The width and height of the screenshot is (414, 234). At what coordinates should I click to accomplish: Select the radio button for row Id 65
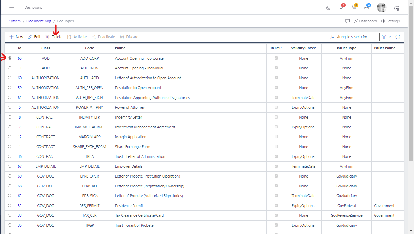[10, 58]
